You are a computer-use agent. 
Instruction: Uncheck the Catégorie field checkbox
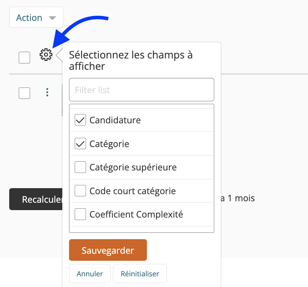(80, 143)
